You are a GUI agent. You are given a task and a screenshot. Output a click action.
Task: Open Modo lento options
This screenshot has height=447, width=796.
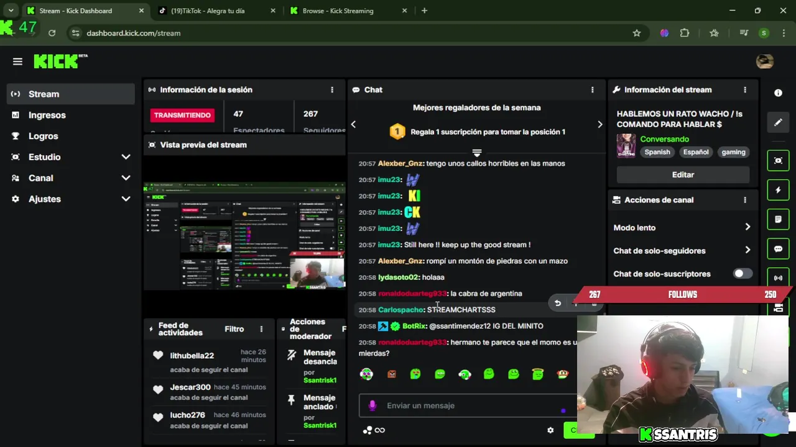(x=683, y=227)
